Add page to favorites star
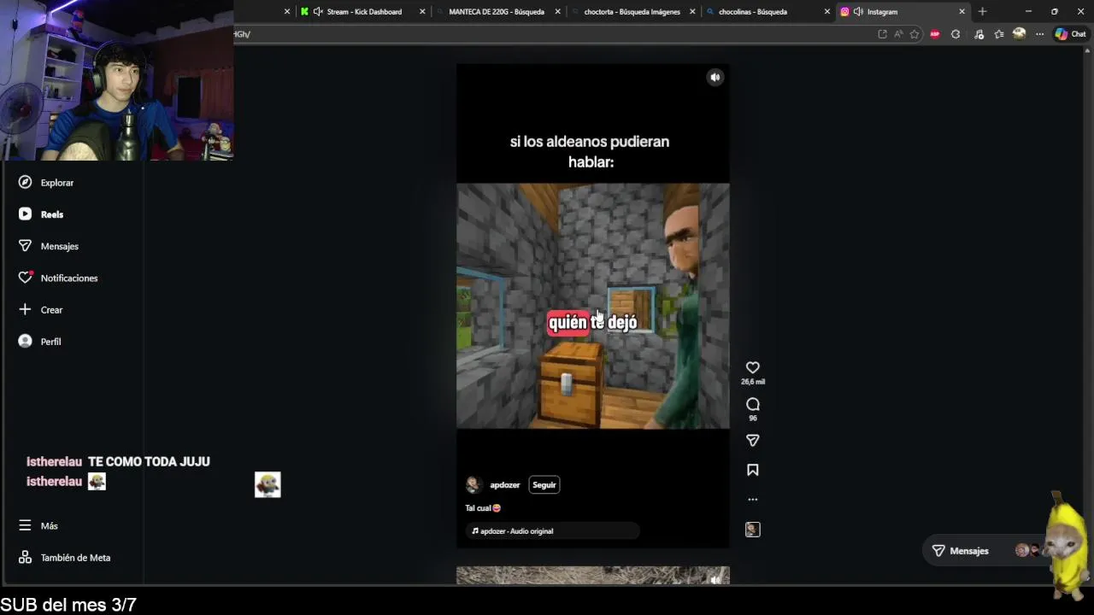Image resolution: width=1094 pixels, height=615 pixels. pos(915,34)
